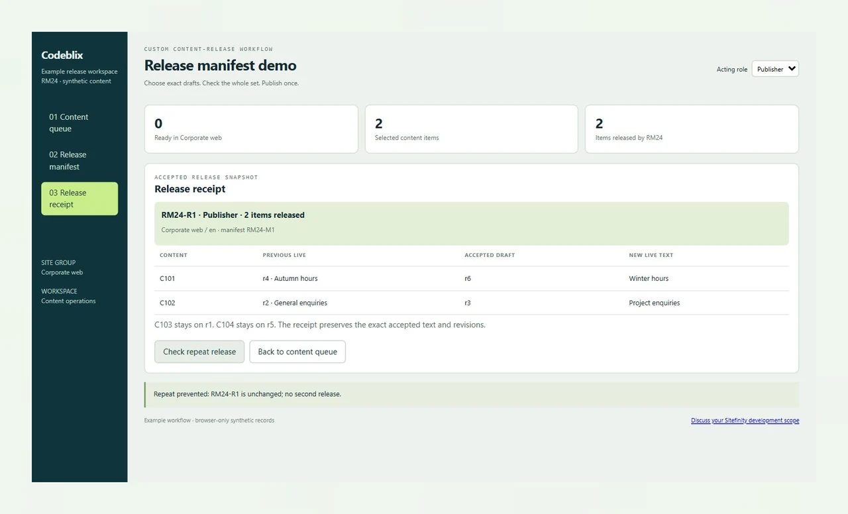Screen dimensions: 848x514
Task: Open the 01 Content queue step
Action: click(x=79, y=123)
